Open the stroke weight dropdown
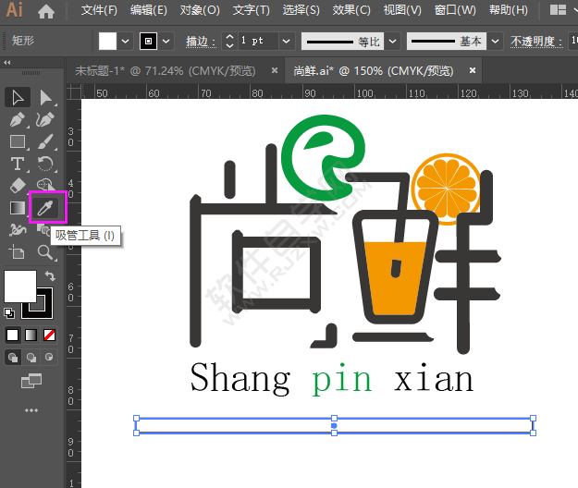 pyautogui.click(x=286, y=41)
